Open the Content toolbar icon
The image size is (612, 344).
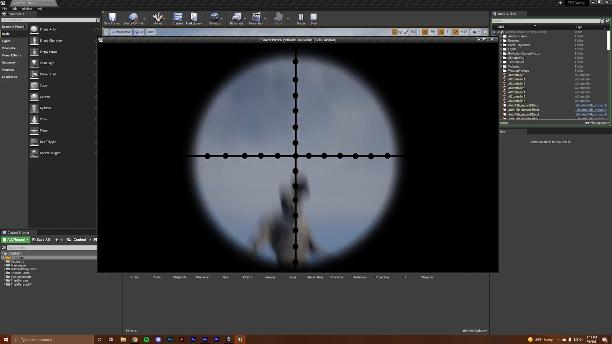[178, 18]
